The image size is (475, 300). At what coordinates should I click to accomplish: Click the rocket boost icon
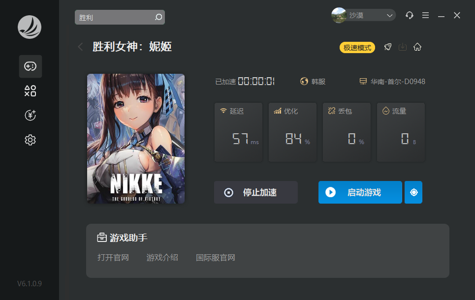pos(388,47)
